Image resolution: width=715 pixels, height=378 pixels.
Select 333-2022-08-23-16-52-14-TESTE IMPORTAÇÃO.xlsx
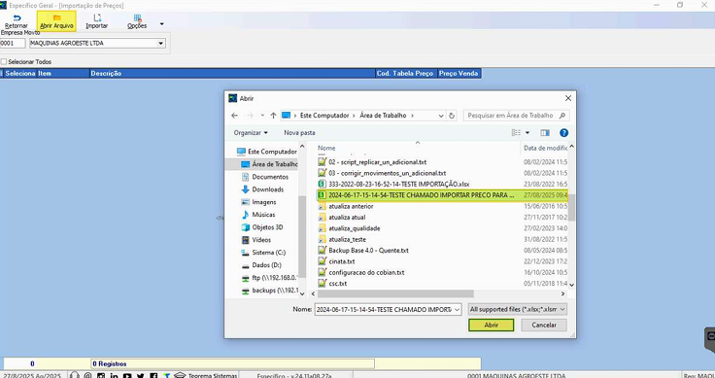393,185
